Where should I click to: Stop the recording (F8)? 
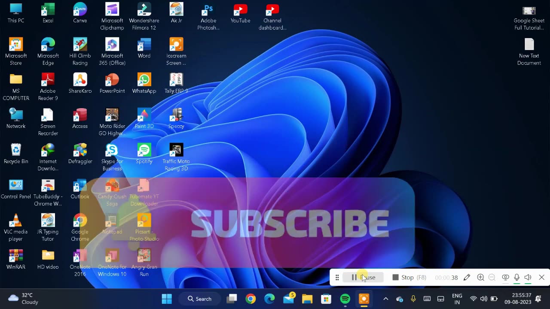(409, 277)
